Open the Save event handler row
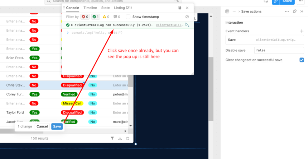 265,40
